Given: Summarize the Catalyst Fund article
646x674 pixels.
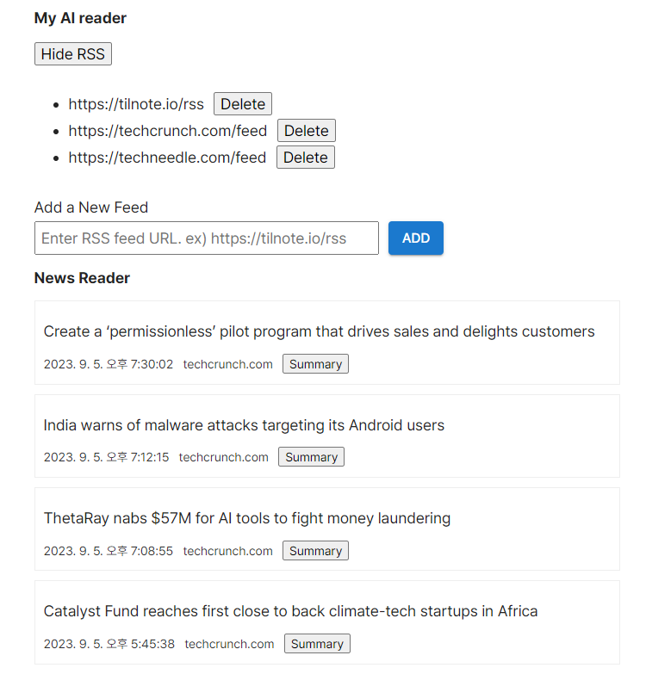Looking at the screenshot, I should coord(317,644).
